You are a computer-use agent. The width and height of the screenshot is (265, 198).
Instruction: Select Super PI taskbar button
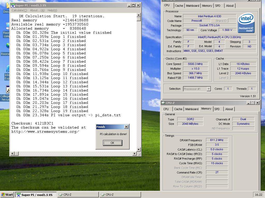36,195
